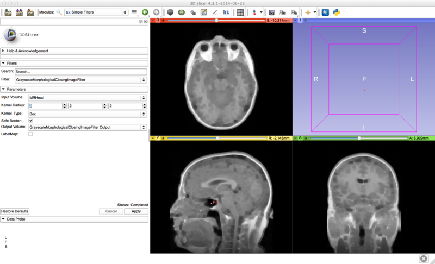Expand the Help & Acknowledgement section
Screen dimensions: 435x264
(74, 51)
